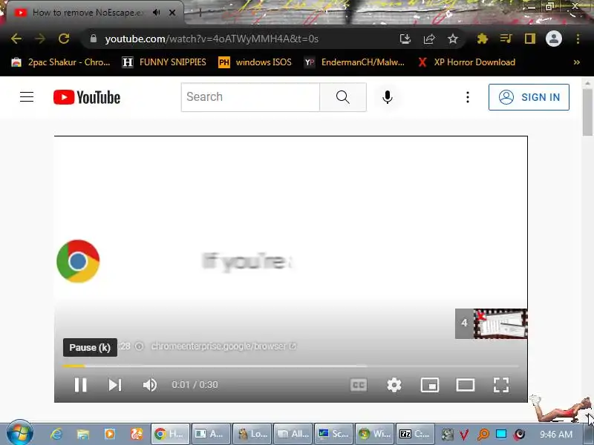Open YouTube settings three-dot menu
The height and width of the screenshot is (445, 594).
[468, 97]
